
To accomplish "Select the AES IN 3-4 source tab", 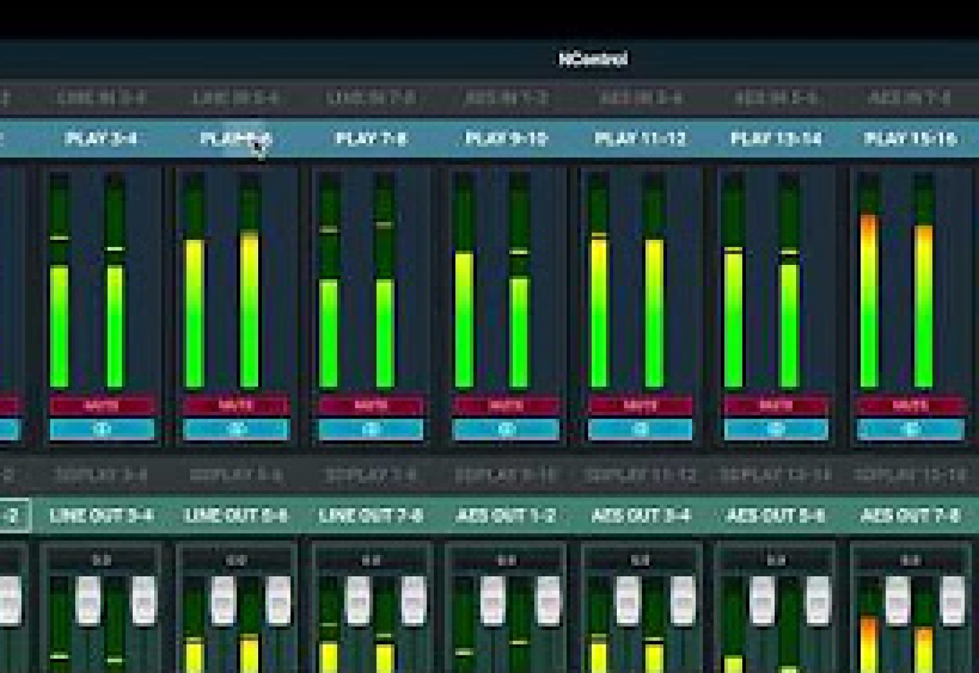I will (640, 98).
